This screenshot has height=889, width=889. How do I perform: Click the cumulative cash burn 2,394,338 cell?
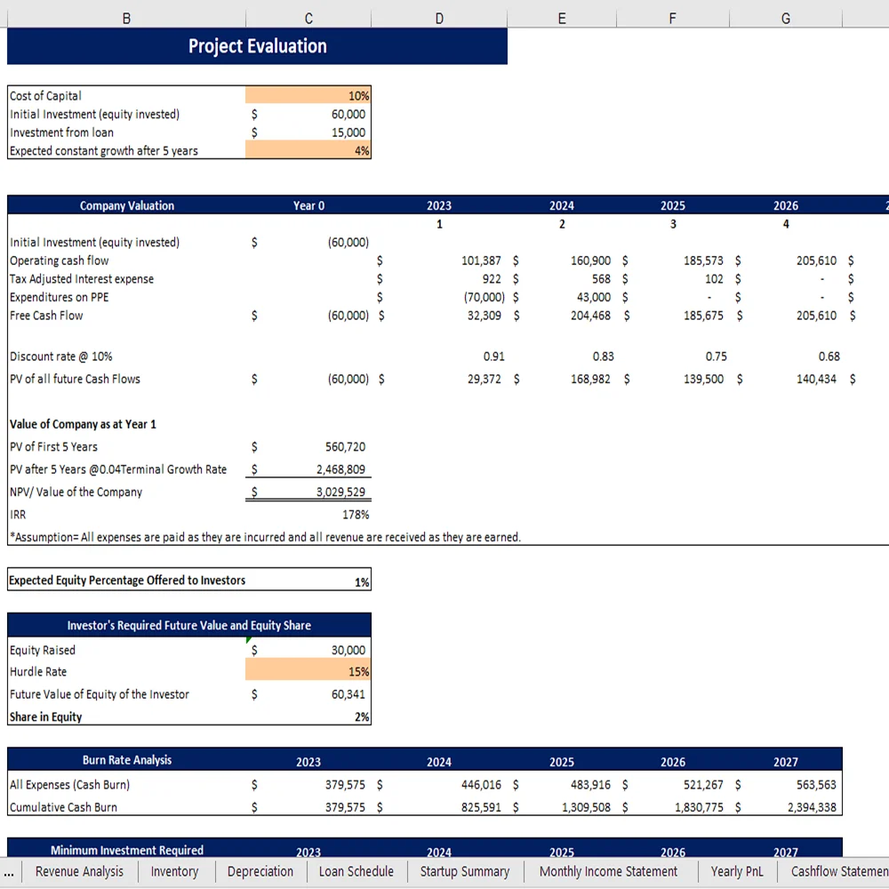tap(786, 807)
